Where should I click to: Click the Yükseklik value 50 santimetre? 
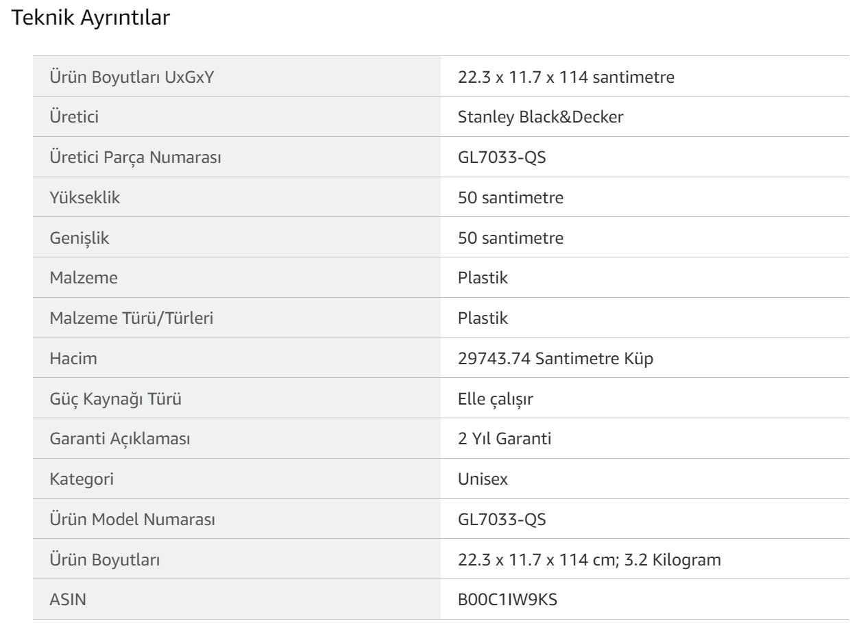pyautogui.click(x=511, y=198)
